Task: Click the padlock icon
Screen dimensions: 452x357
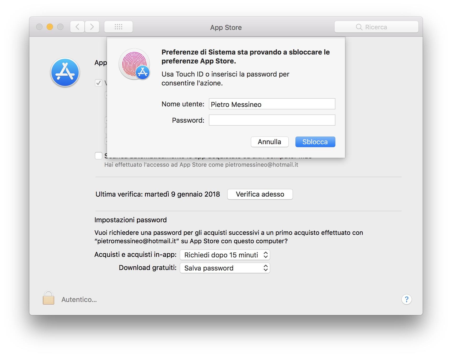Action: (x=49, y=298)
